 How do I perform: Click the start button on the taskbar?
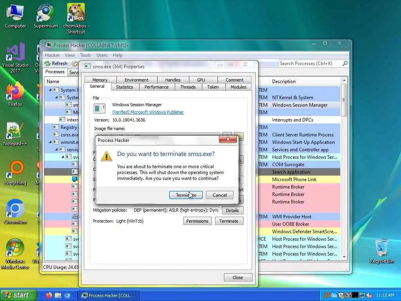pyautogui.click(x=18, y=295)
